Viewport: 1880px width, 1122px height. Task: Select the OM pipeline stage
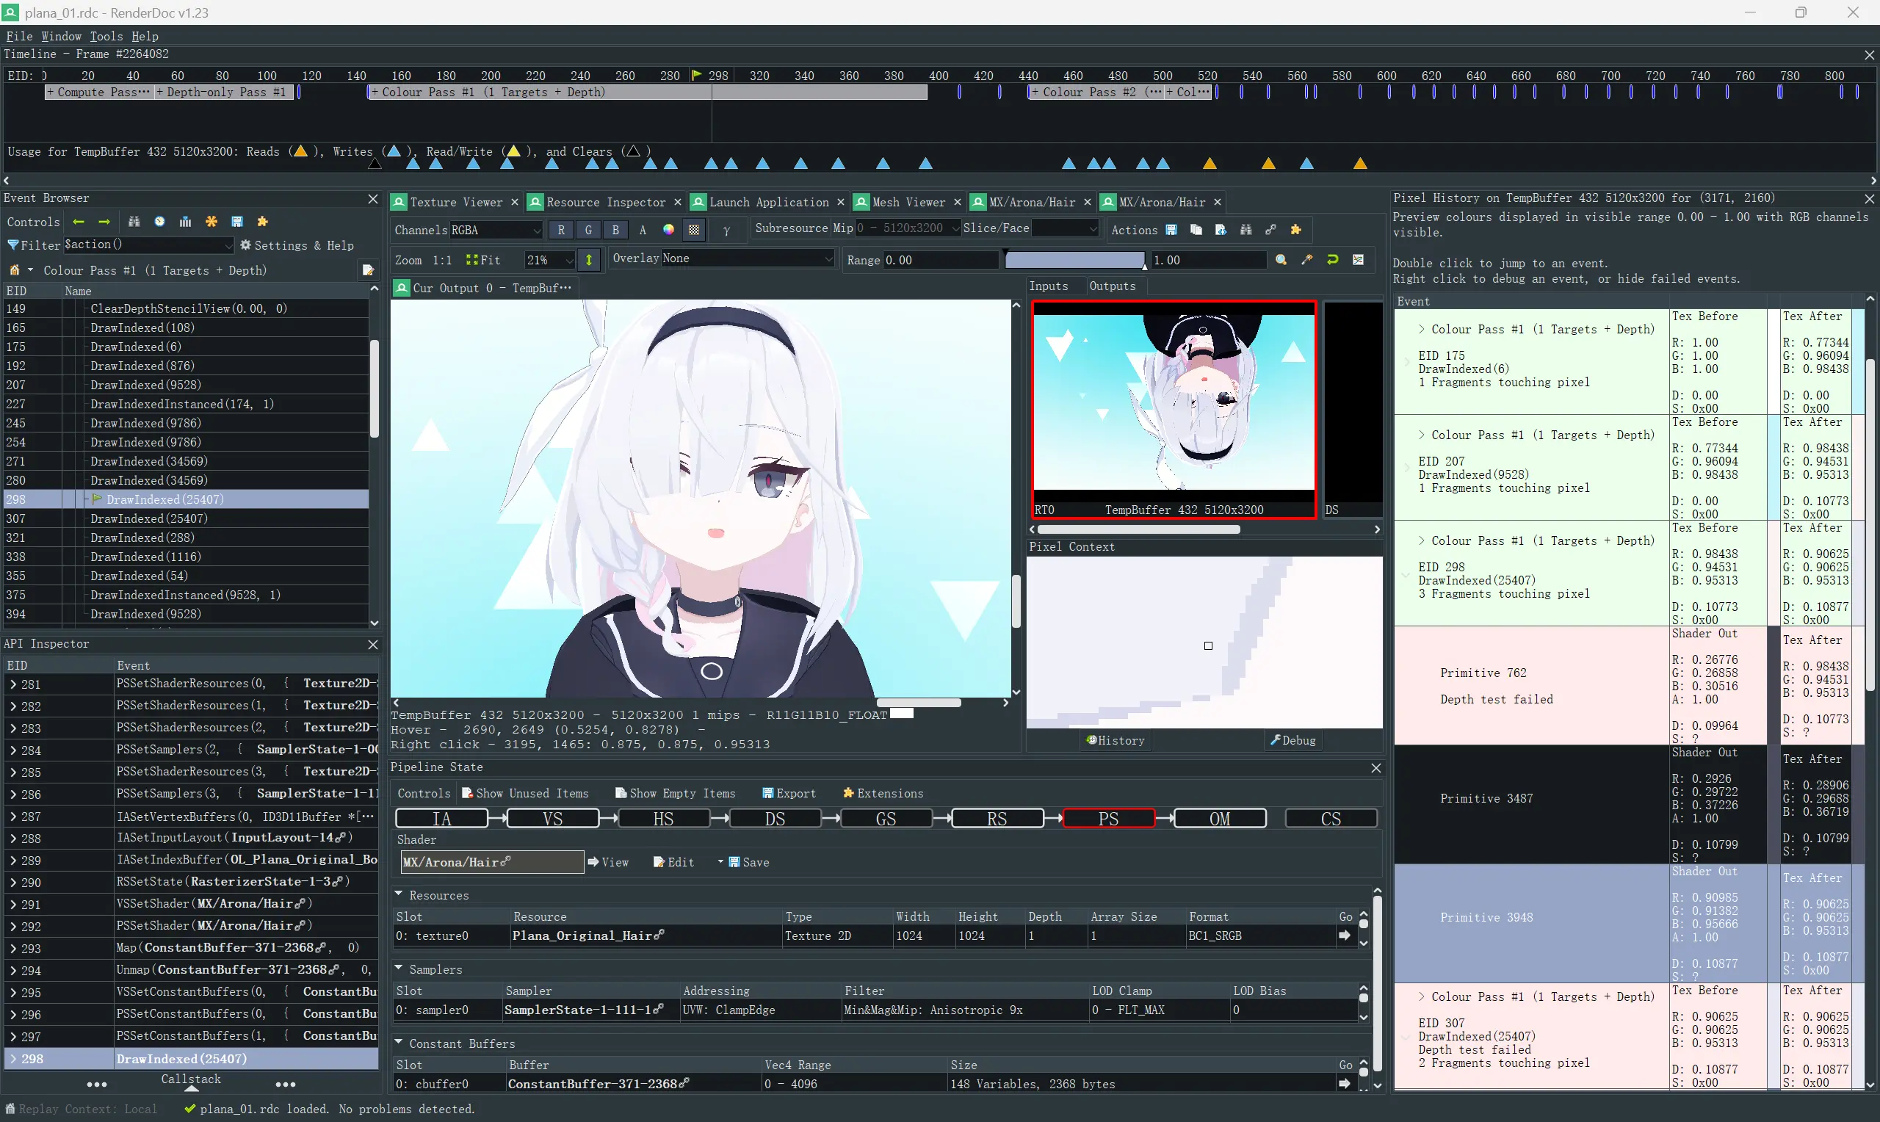tap(1219, 819)
